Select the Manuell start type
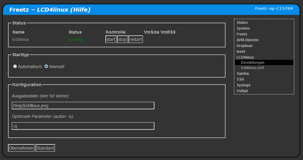 [46, 67]
